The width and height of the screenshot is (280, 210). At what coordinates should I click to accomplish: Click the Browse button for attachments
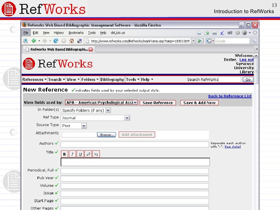107,135
